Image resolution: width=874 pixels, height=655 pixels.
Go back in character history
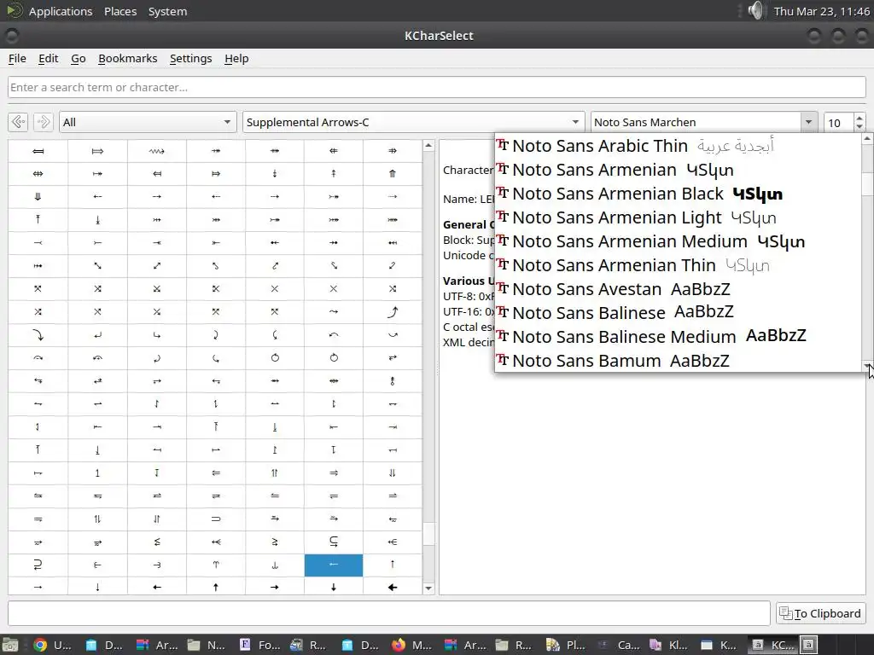(19, 122)
